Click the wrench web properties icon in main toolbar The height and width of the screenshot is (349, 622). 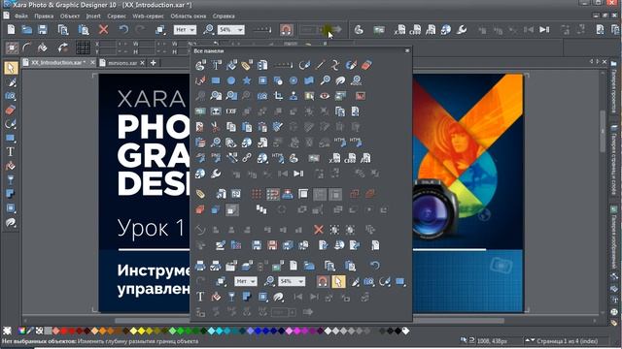point(461,30)
